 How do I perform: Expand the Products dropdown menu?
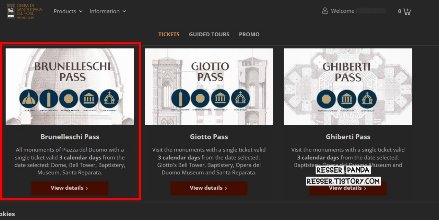[68, 11]
